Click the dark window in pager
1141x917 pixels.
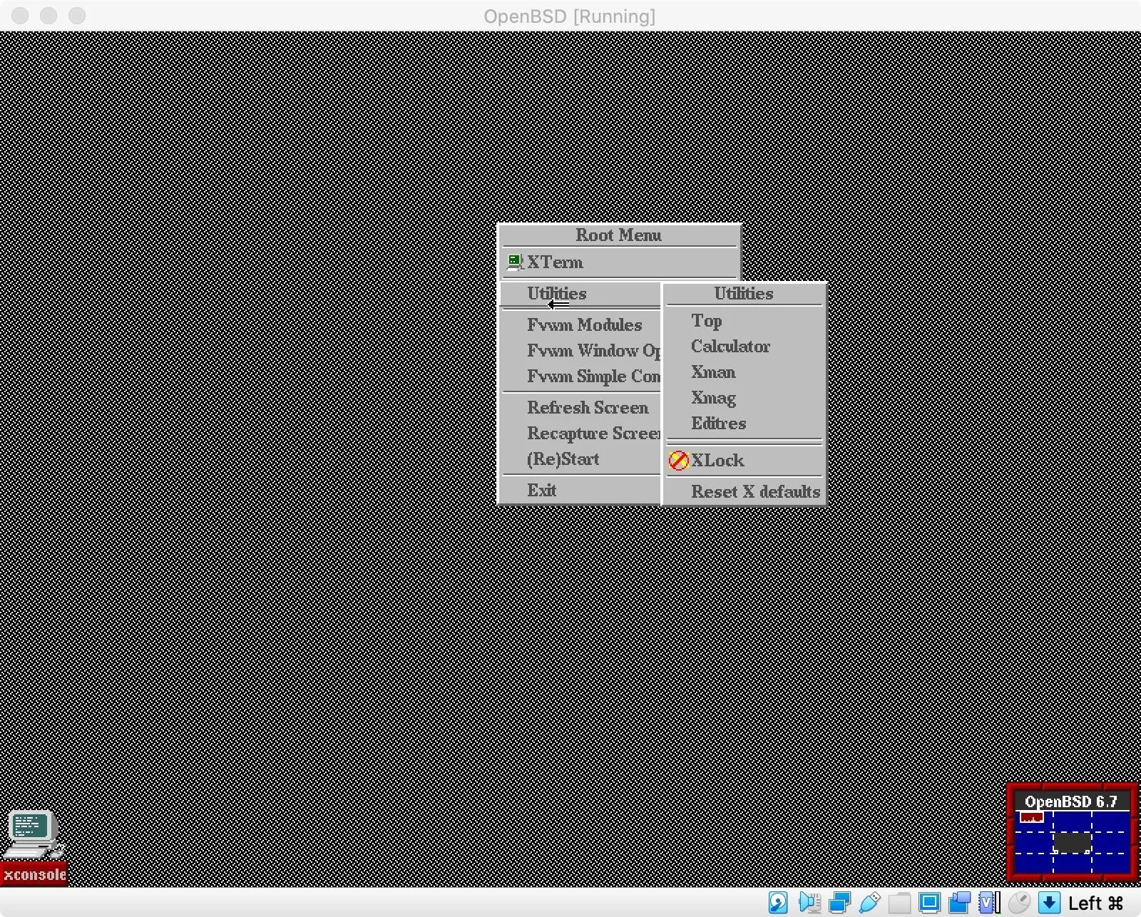[x=1072, y=842]
